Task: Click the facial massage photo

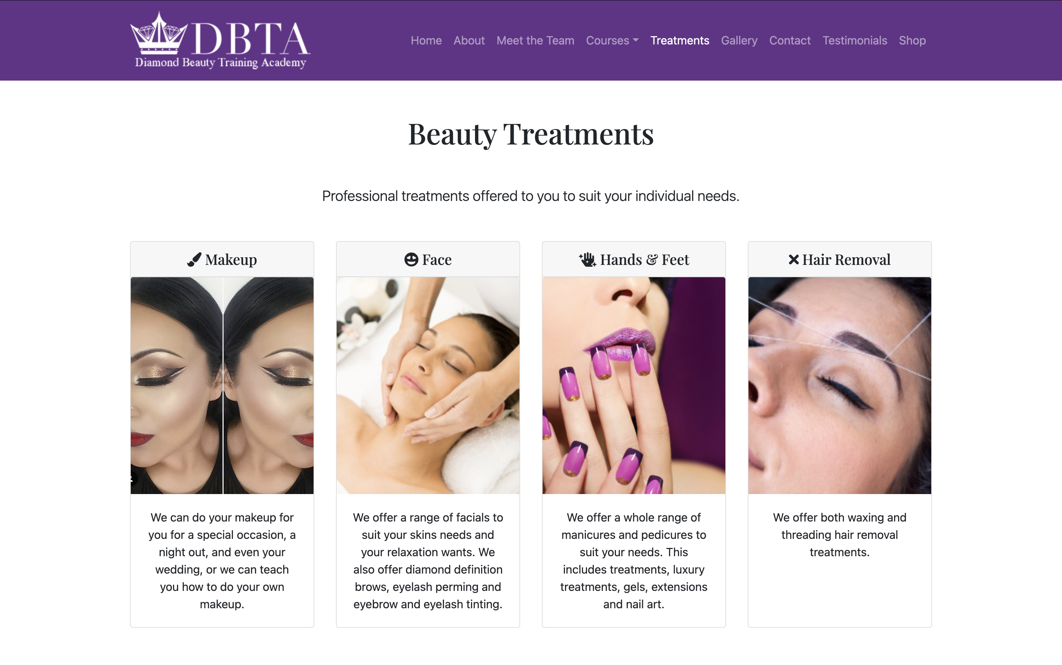Action: tap(428, 385)
